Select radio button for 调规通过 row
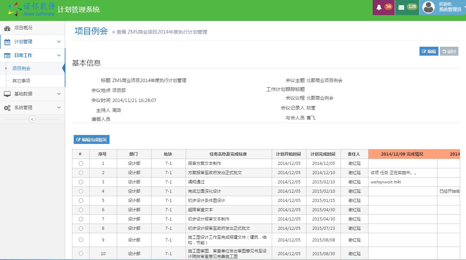 81,182
